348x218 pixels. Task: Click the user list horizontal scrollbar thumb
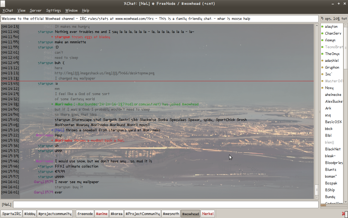coord(323,205)
